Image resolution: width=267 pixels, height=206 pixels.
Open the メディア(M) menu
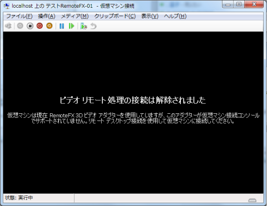tap(75, 16)
